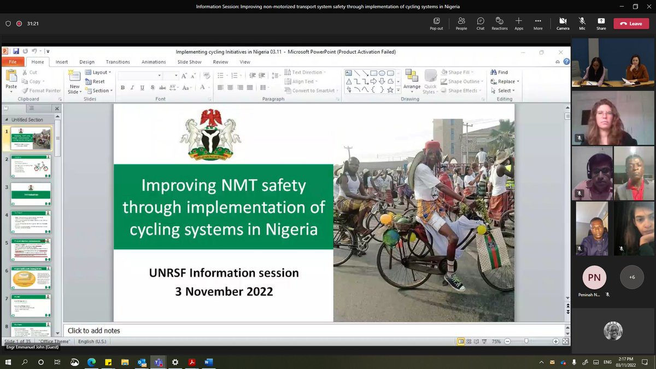Toggle Italic formatting
The image size is (656, 369).
click(x=132, y=87)
